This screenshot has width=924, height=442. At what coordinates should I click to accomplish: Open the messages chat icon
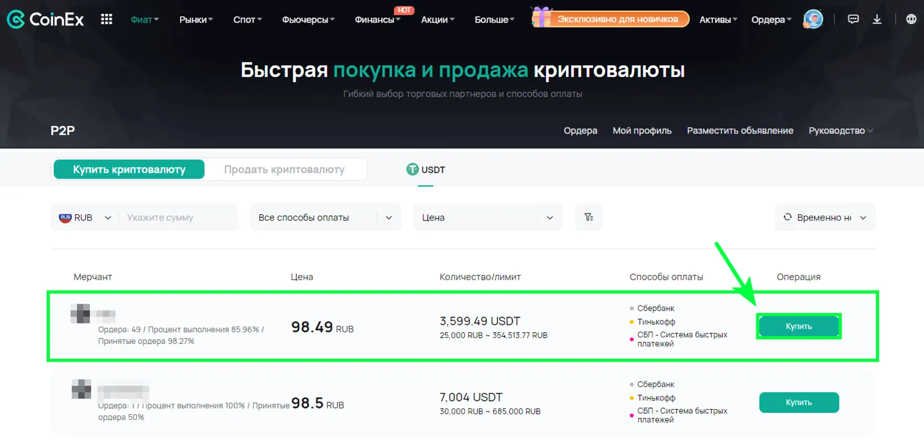point(853,19)
